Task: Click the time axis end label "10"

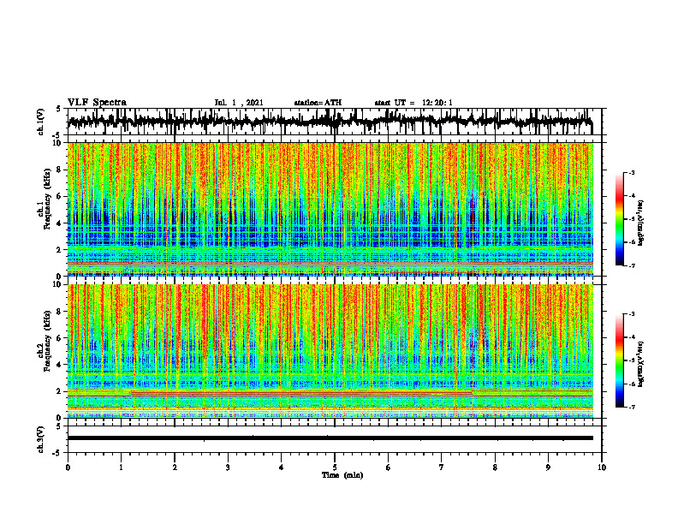Action: [x=602, y=467]
